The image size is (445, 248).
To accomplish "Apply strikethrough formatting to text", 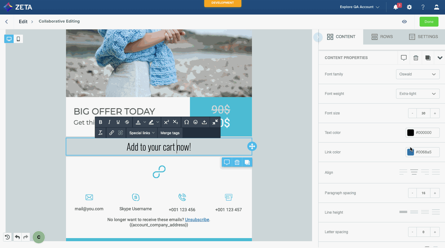I will [127, 122].
